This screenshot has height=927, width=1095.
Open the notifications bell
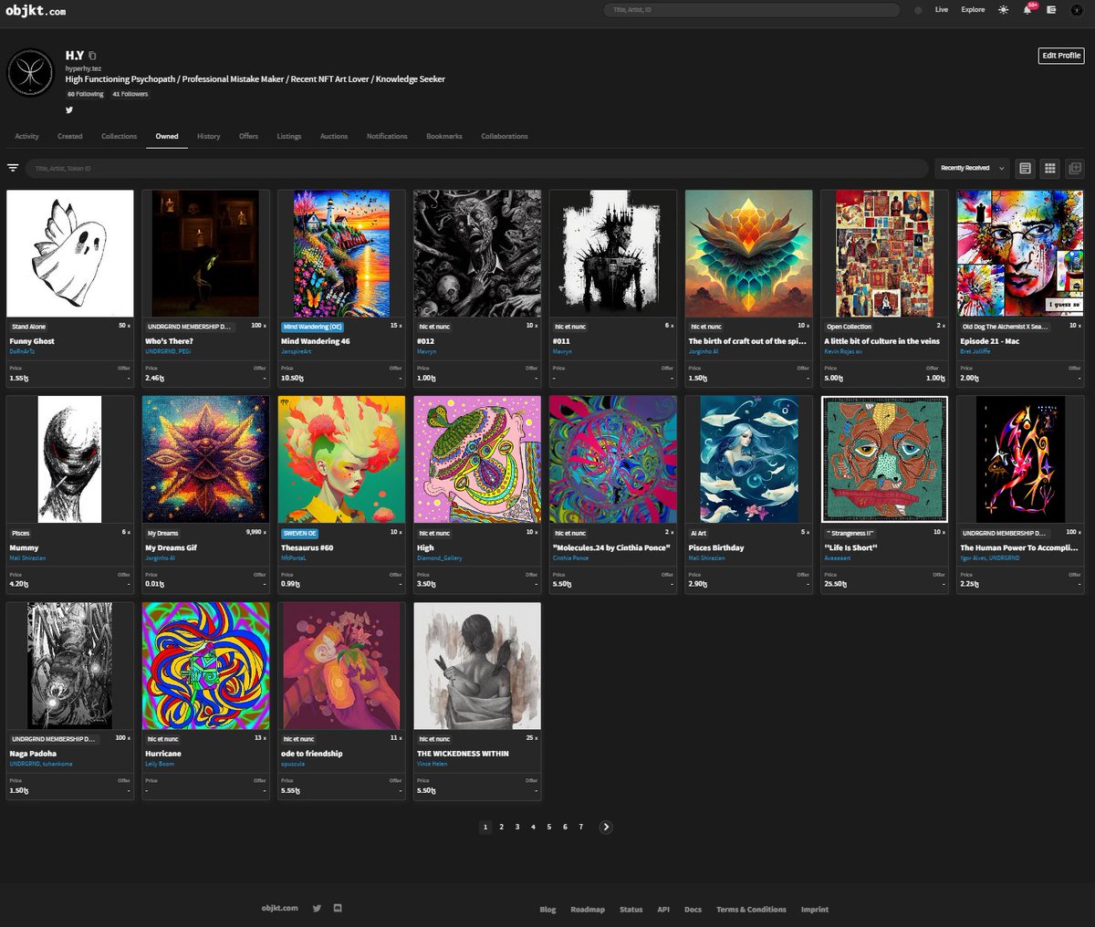pyautogui.click(x=1027, y=9)
